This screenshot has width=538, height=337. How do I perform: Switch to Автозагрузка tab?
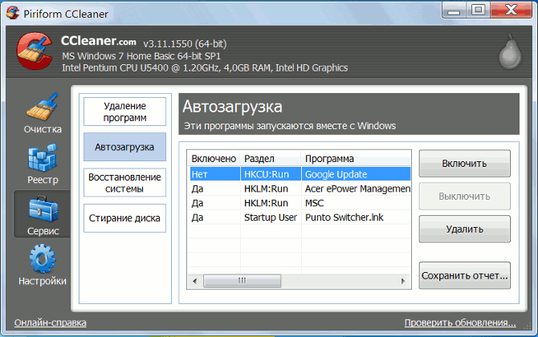coord(125,147)
